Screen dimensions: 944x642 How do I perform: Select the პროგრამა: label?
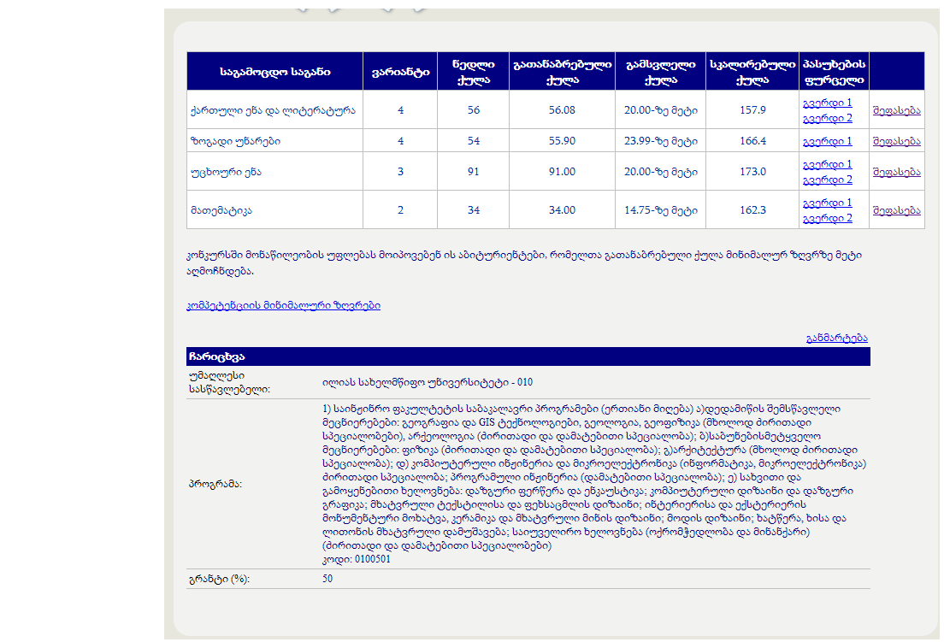pyautogui.click(x=215, y=485)
